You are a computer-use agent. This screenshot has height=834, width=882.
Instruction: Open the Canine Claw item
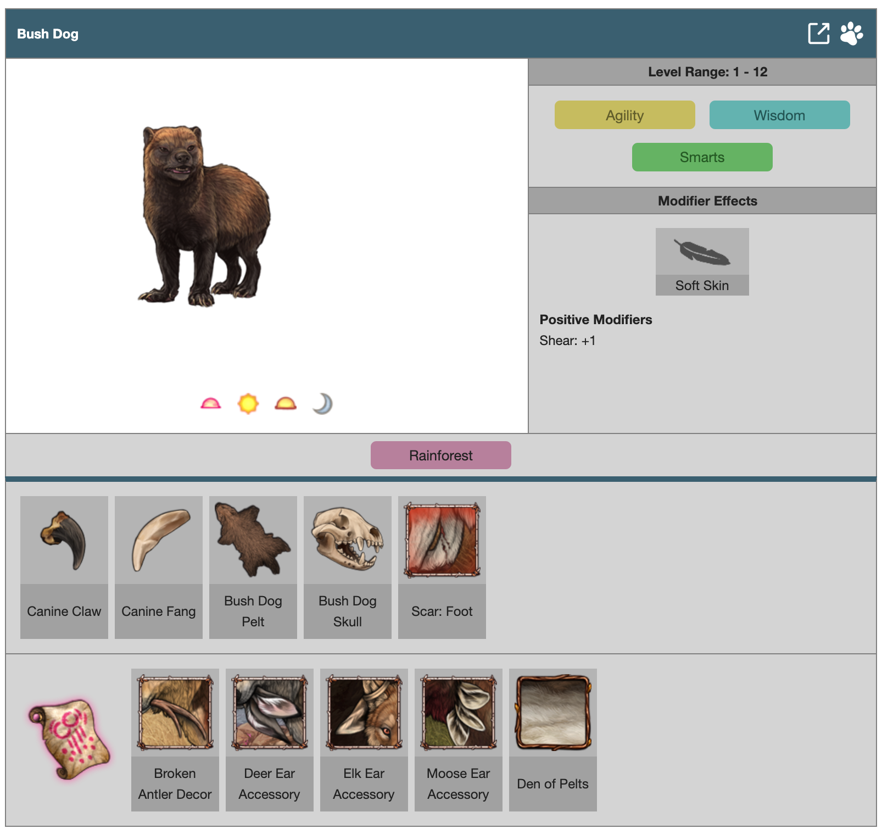(64, 567)
